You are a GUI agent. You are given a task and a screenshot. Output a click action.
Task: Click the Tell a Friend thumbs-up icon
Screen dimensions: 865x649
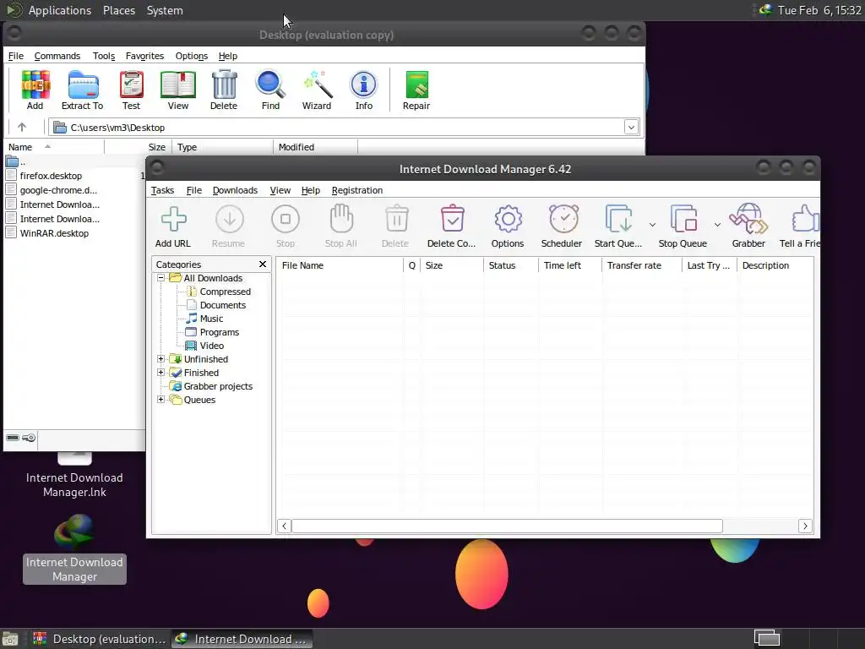[805, 220]
